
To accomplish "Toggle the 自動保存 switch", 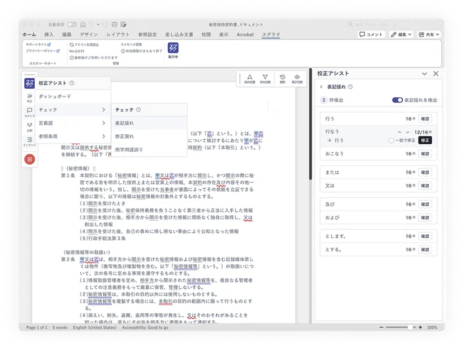I will [72, 25].
